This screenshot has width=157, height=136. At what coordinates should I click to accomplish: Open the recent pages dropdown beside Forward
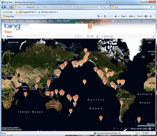[11, 7]
